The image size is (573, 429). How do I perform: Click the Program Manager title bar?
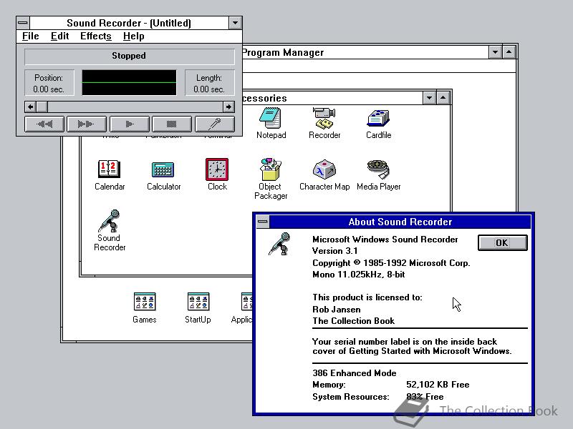(x=365, y=52)
